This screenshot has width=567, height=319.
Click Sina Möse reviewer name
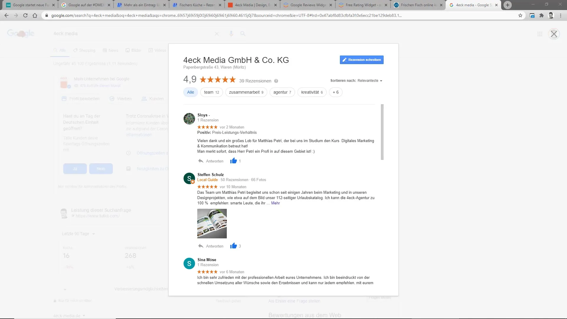pos(207,260)
